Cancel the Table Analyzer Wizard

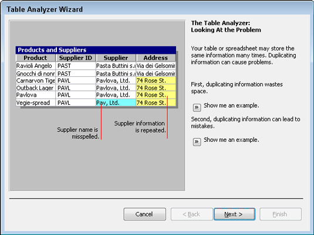[x=144, y=214]
